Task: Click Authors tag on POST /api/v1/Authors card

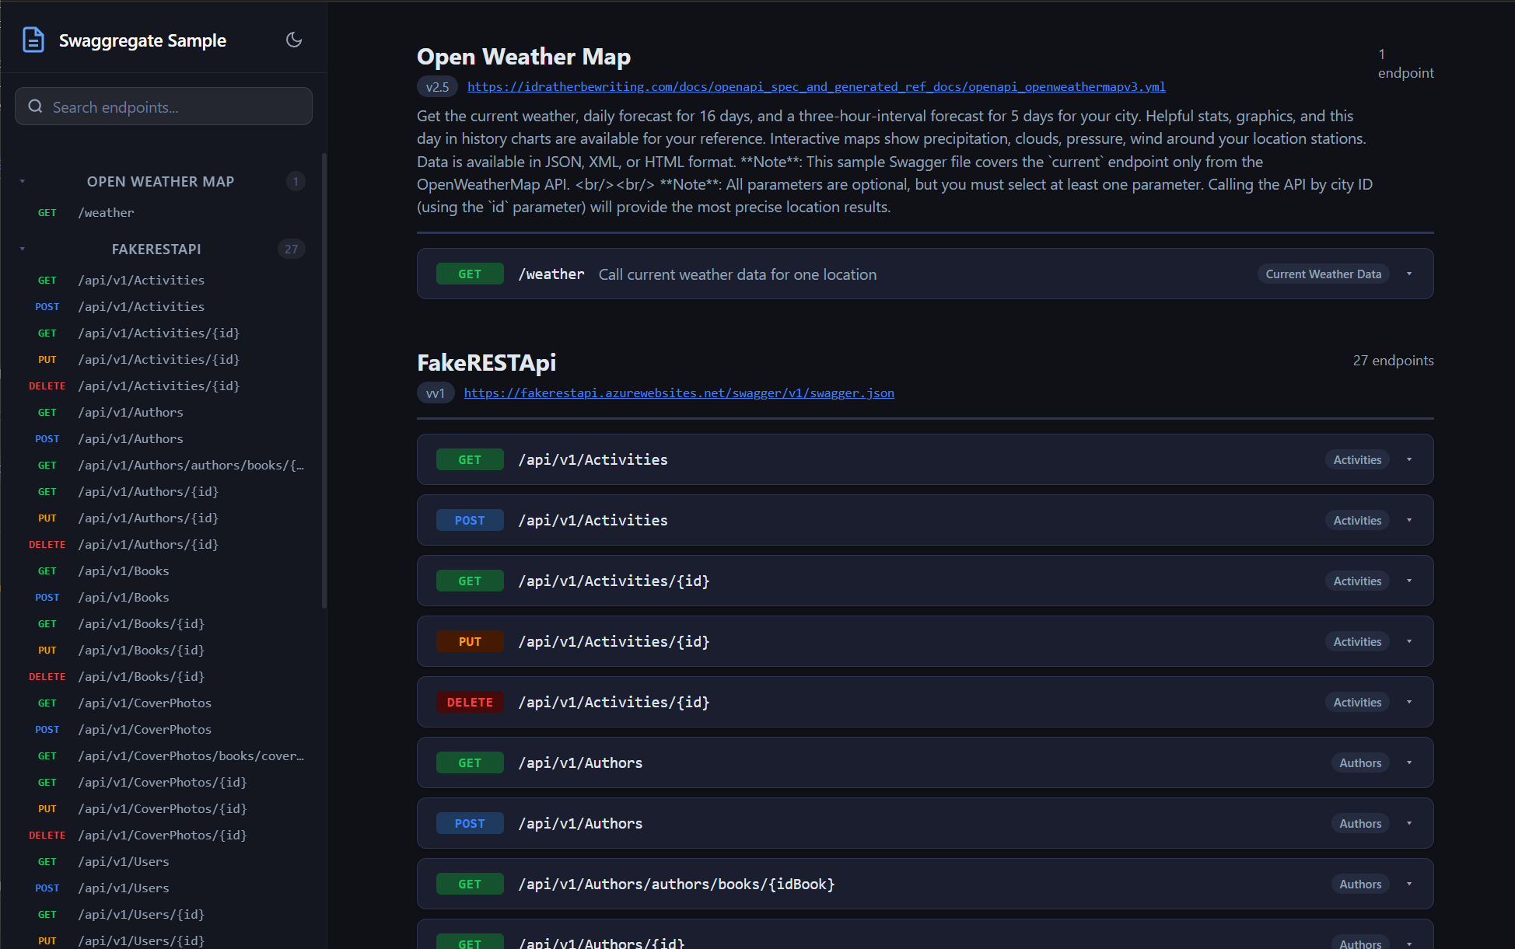Action: (1360, 823)
